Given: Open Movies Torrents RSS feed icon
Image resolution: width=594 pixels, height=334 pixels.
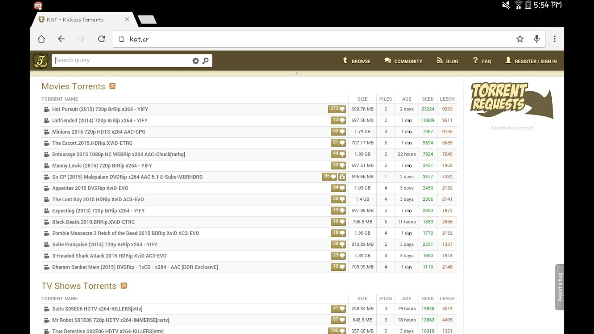Looking at the screenshot, I should (112, 86).
